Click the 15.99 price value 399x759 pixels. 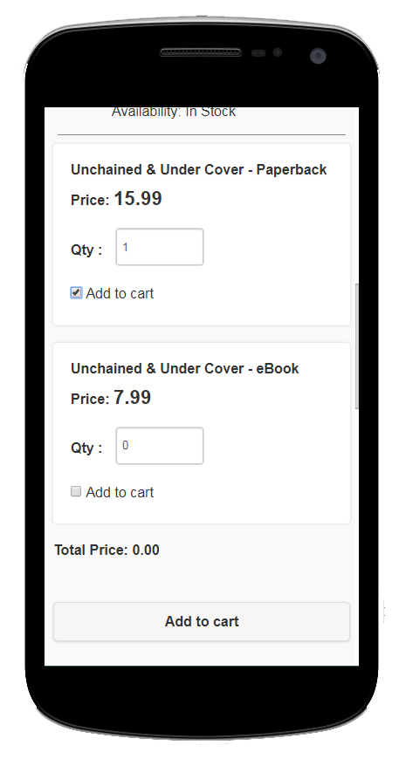[x=138, y=198]
